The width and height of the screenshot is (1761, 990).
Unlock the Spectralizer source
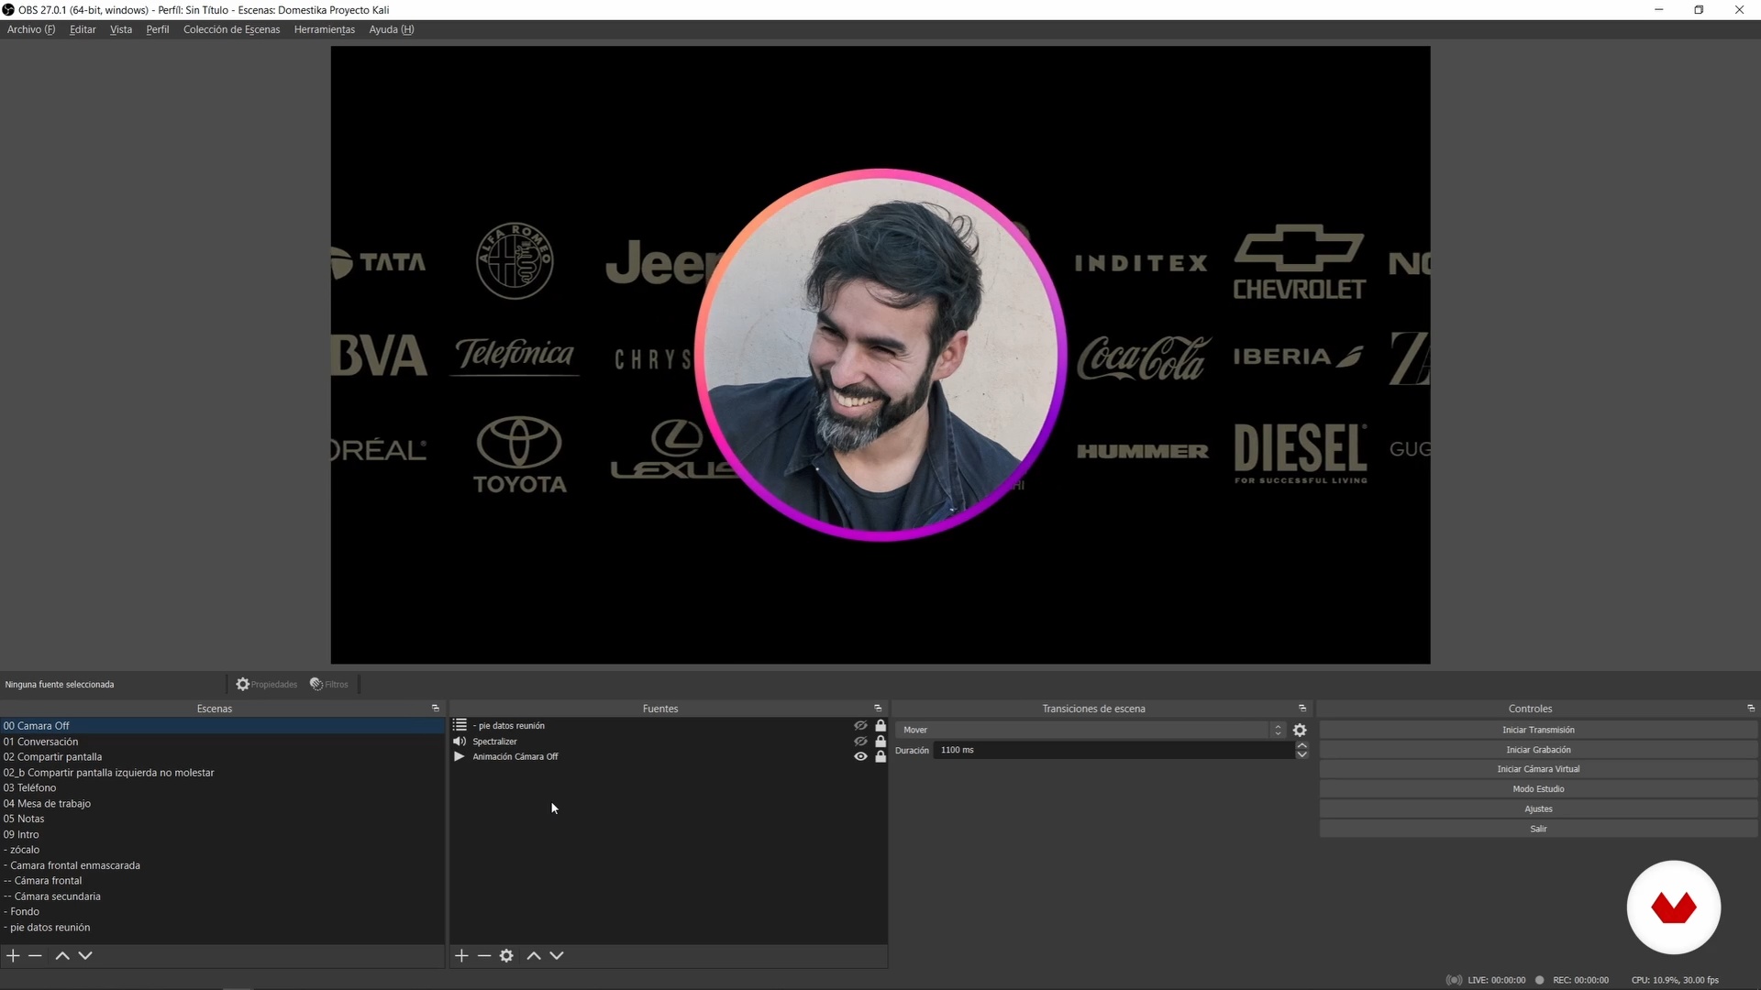pos(880,741)
